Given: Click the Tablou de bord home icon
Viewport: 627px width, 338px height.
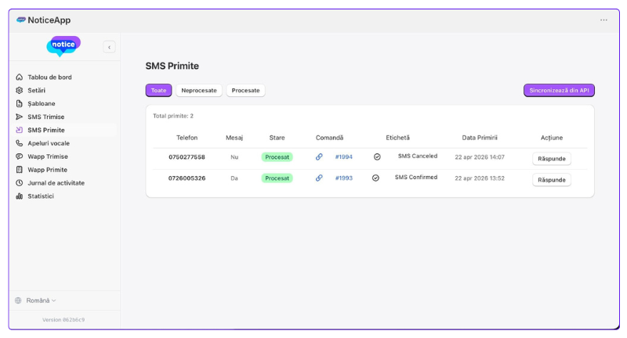Looking at the screenshot, I should click(19, 77).
